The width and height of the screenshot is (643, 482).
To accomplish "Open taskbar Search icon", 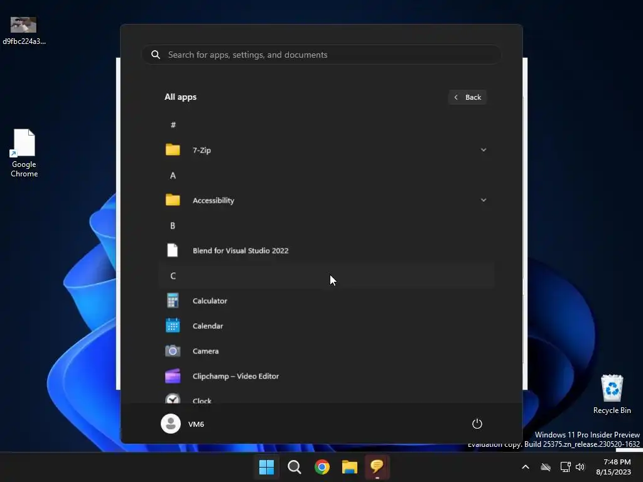I will click(294, 467).
